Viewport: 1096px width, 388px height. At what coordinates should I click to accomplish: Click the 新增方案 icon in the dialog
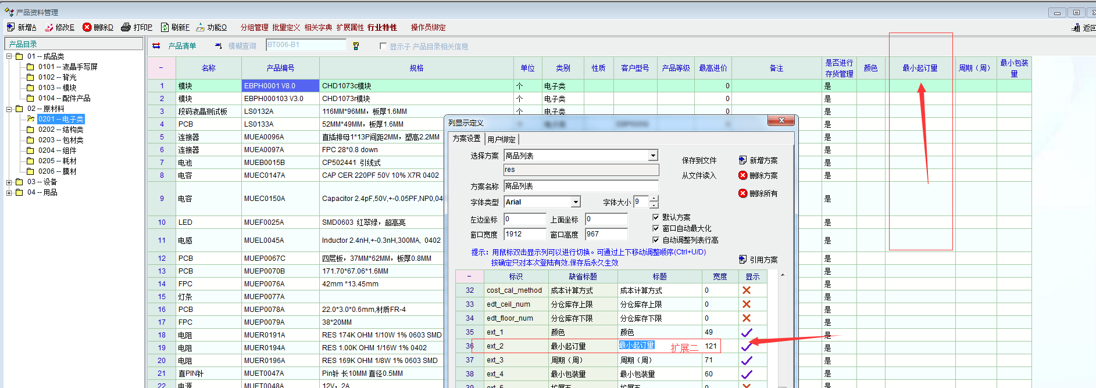(742, 160)
